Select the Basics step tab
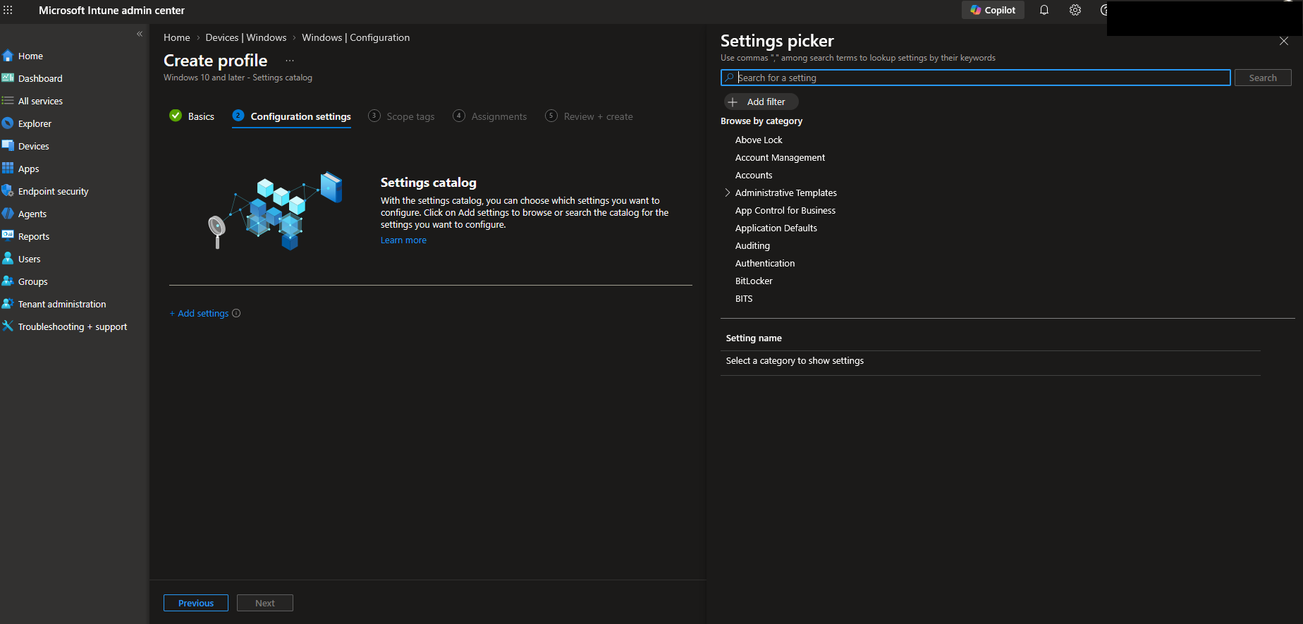The width and height of the screenshot is (1303, 624). [x=192, y=116]
